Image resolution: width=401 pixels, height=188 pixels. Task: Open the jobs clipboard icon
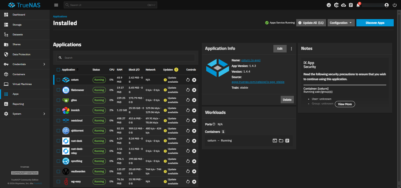tap(351, 5)
